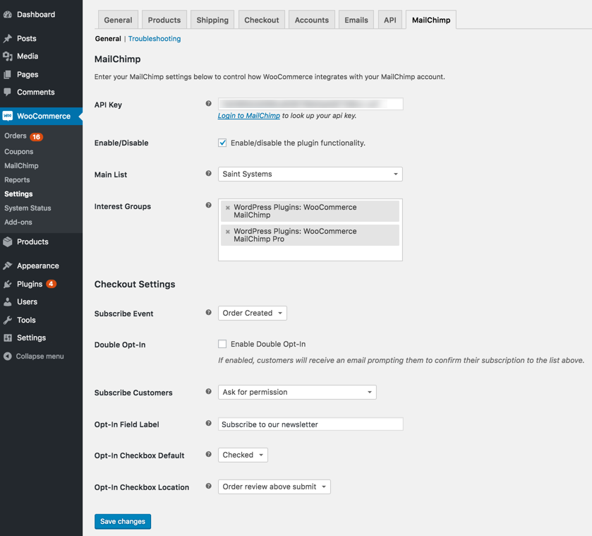
Task: Expand the Subscribe Customers dropdown
Action: tap(296, 392)
